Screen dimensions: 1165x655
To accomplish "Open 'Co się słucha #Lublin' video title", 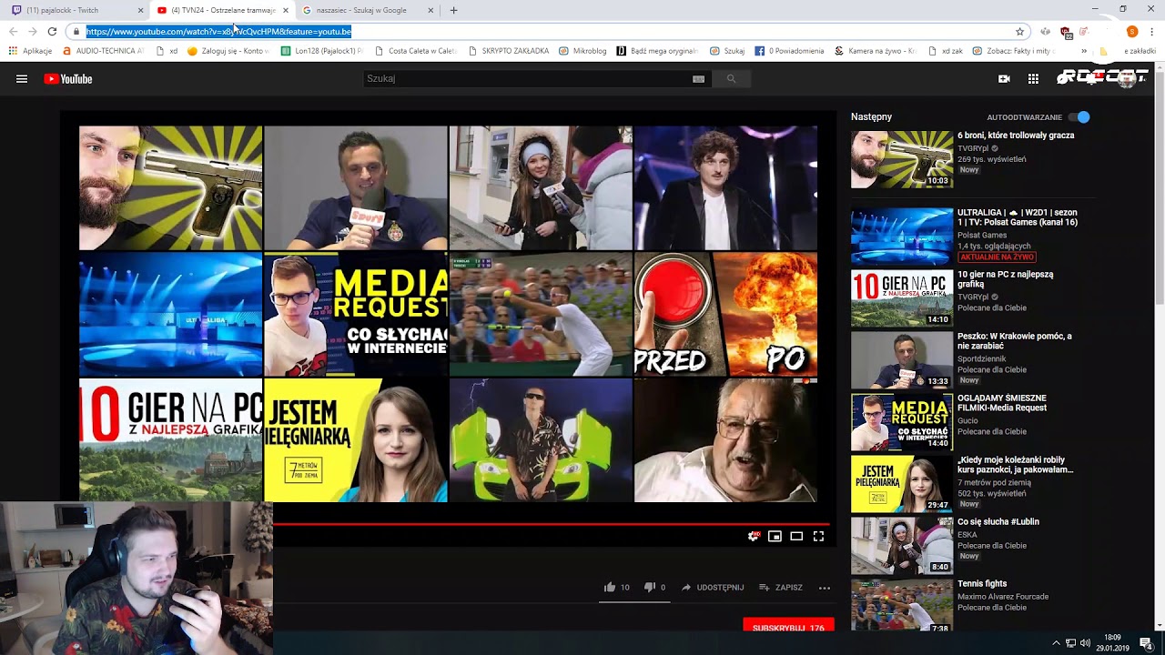I will 998,522.
